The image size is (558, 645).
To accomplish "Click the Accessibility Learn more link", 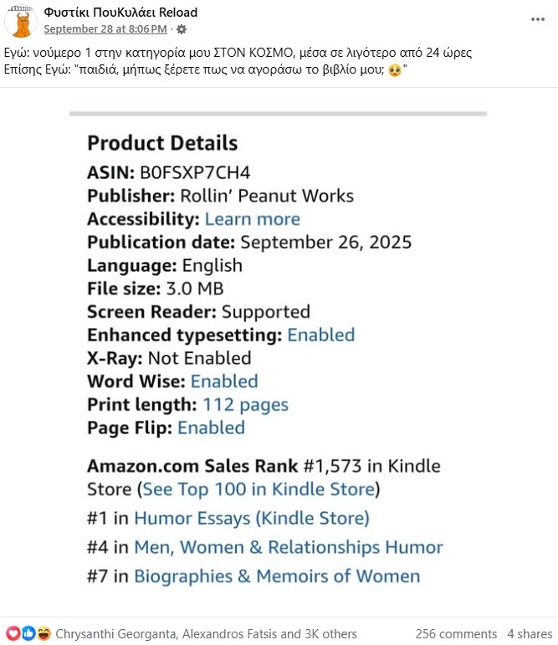I will click(253, 219).
